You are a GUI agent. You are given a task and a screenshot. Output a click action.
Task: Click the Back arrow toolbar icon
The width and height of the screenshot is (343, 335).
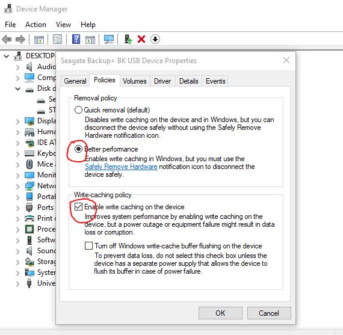click(7, 40)
